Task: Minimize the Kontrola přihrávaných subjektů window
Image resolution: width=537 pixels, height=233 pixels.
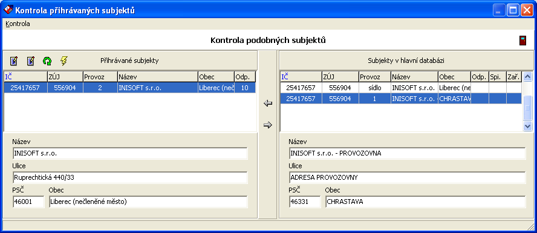Action: point(500,11)
